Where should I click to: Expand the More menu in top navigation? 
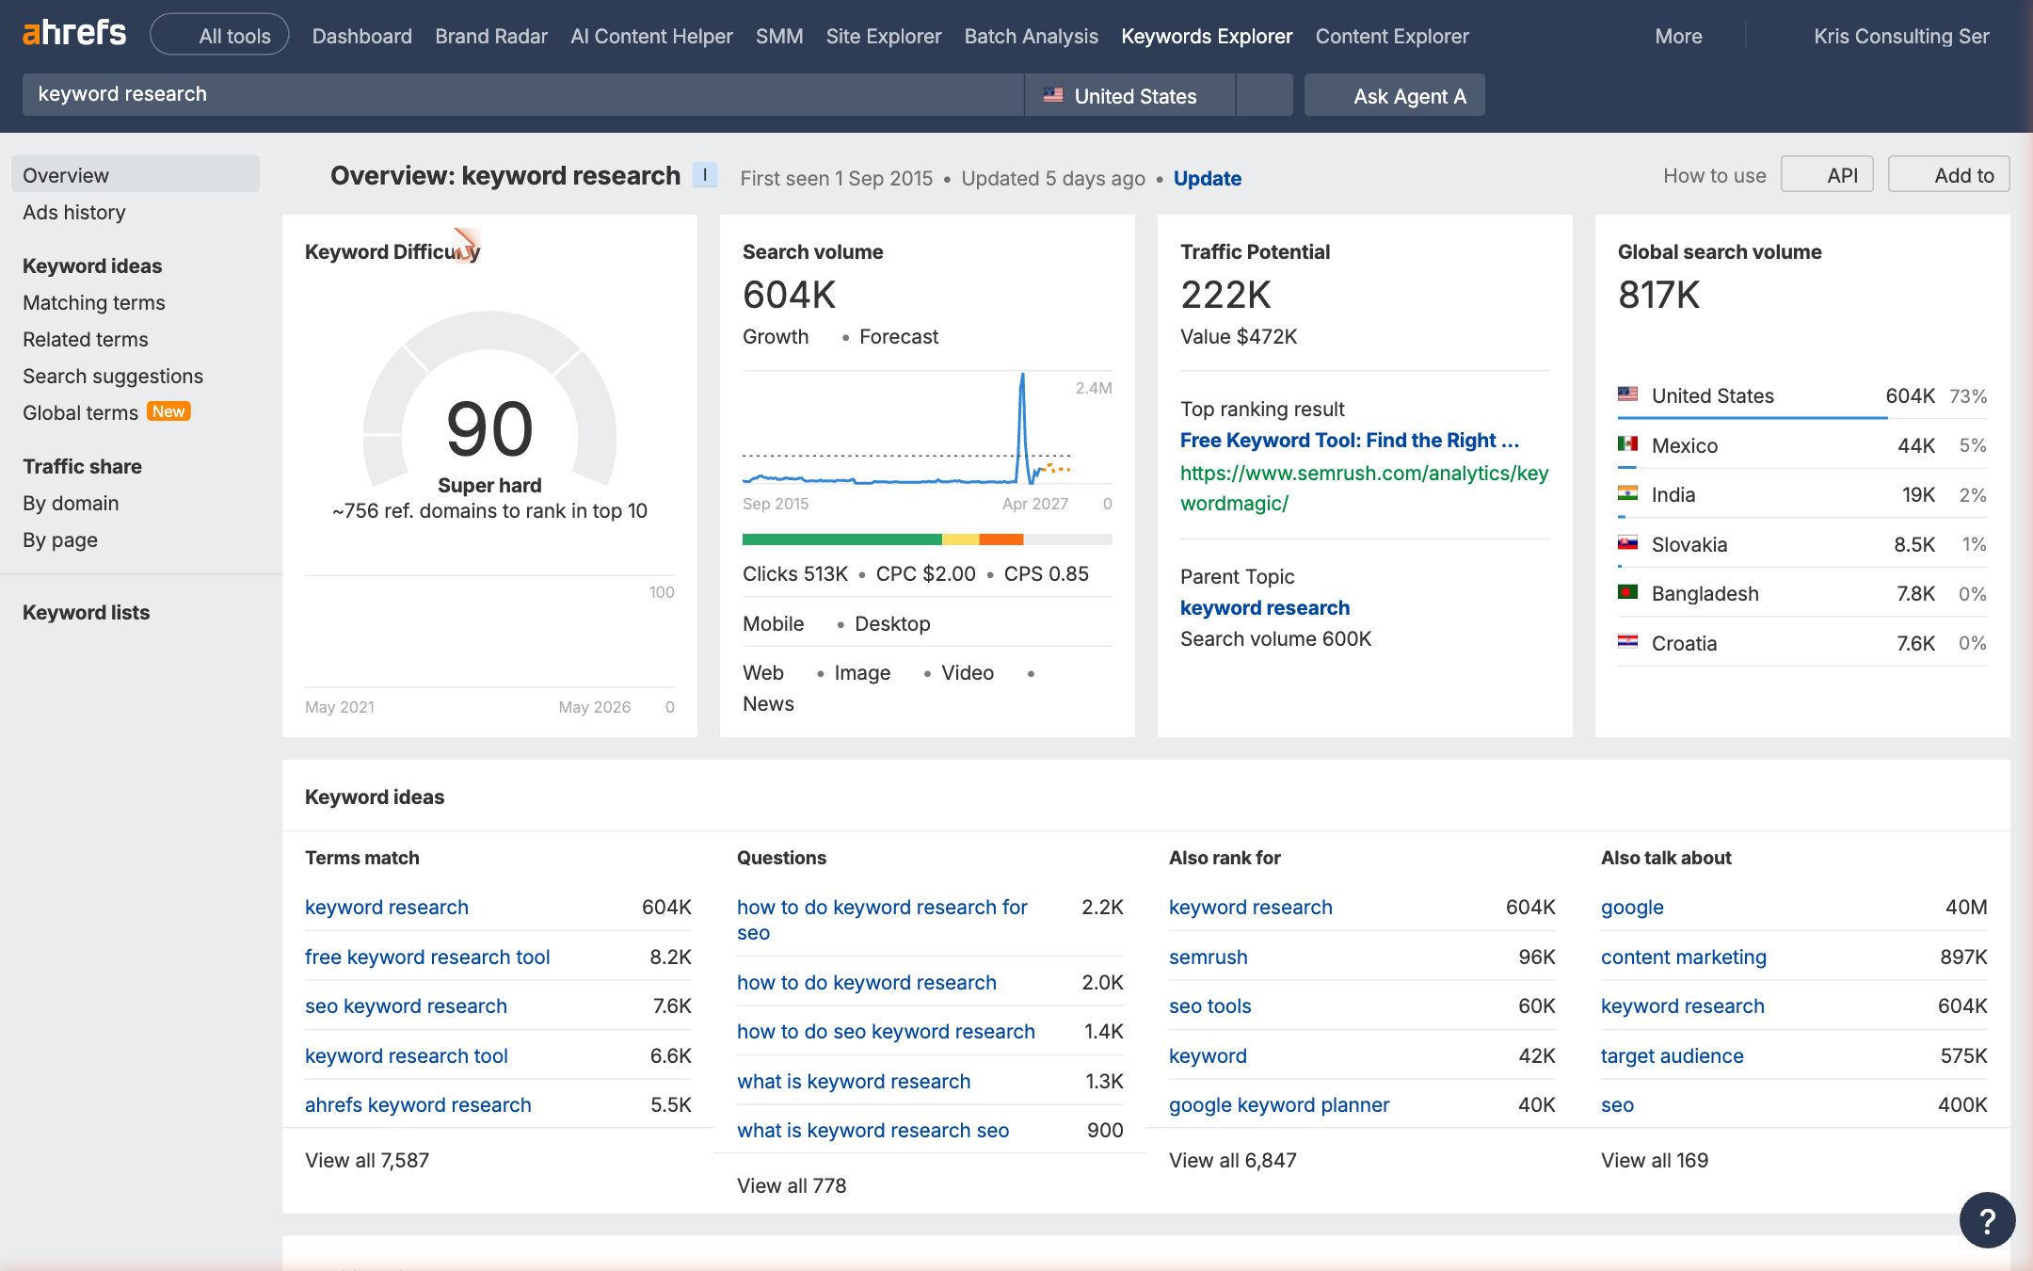(x=1678, y=36)
